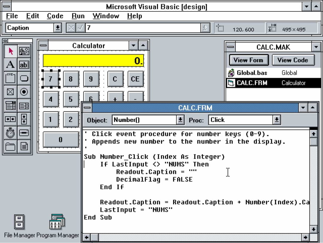Image resolution: width=323 pixels, height=243 pixels.
Task: Open the Window menu
Action: click(106, 16)
